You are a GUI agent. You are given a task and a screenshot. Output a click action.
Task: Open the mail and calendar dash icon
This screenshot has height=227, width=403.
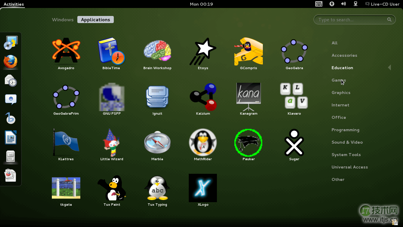click(11, 80)
